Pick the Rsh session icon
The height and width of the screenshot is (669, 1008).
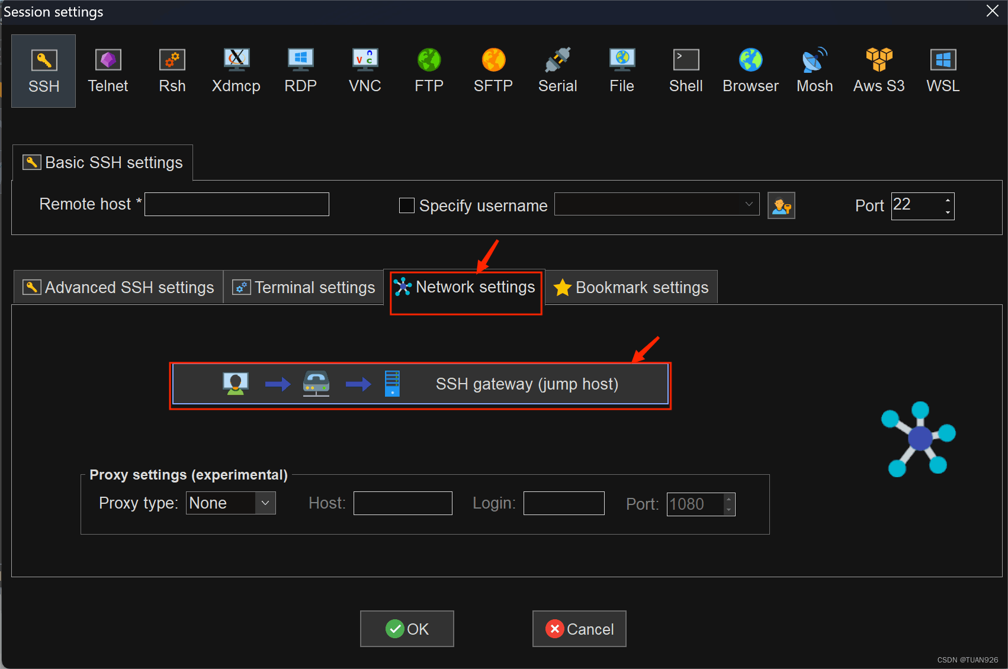[172, 71]
